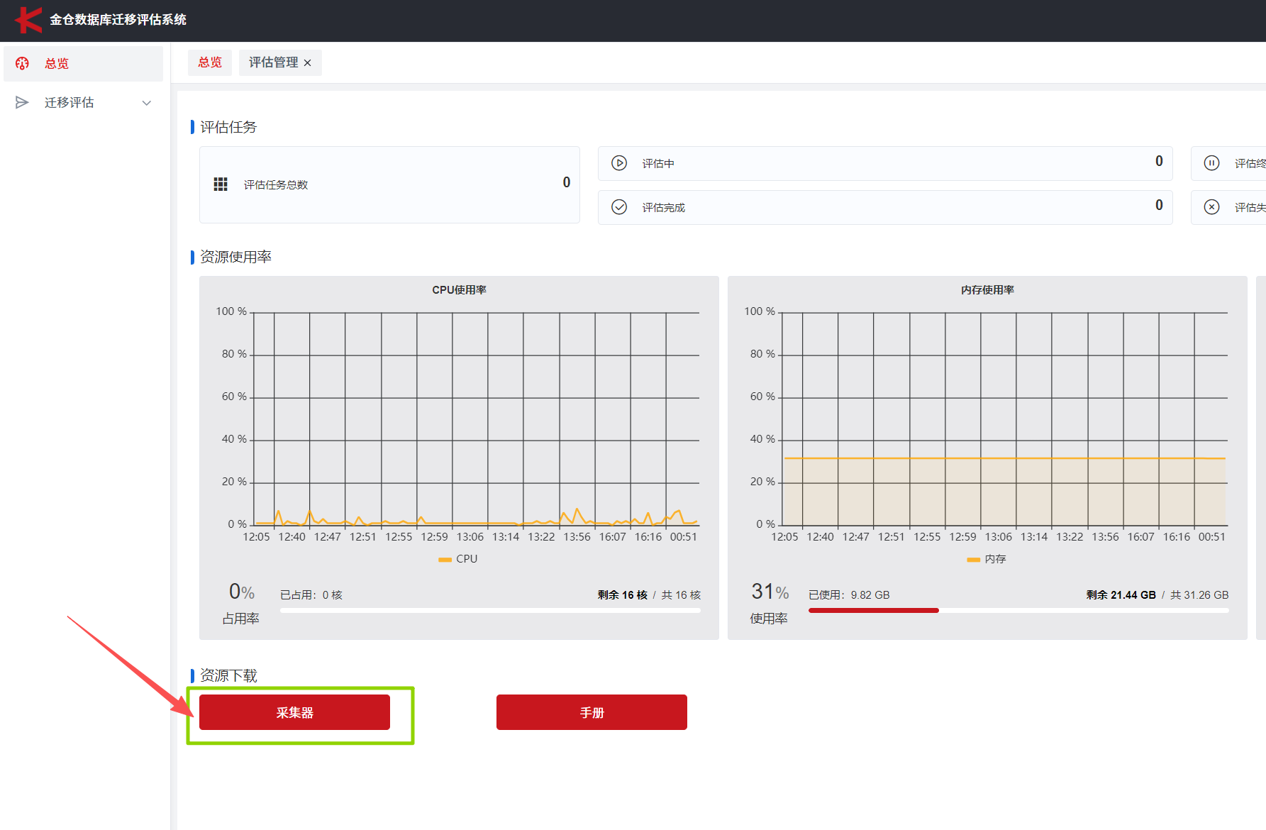Click the CPU usage line chart
Screen dimensions: 1266x830
(x=476, y=419)
